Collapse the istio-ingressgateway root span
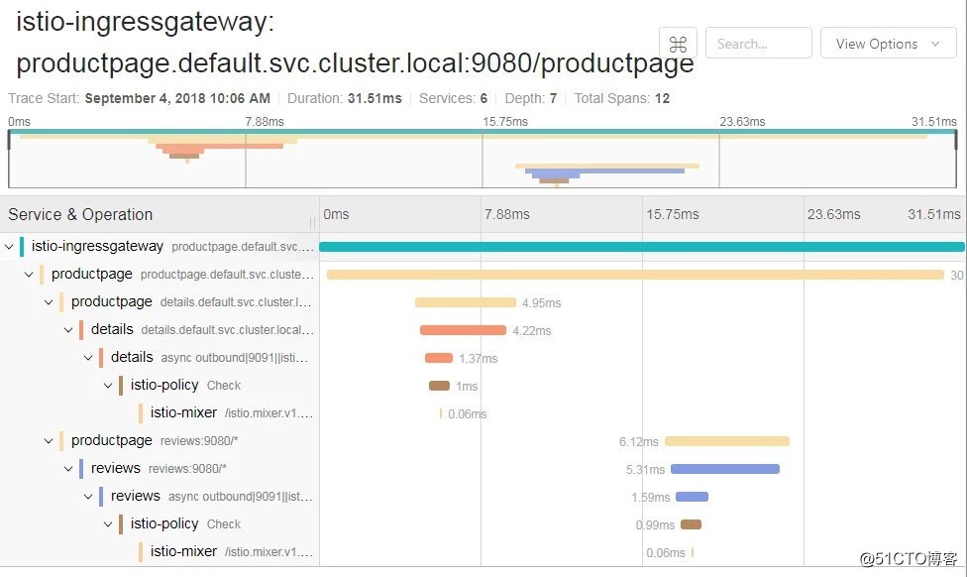 9,247
